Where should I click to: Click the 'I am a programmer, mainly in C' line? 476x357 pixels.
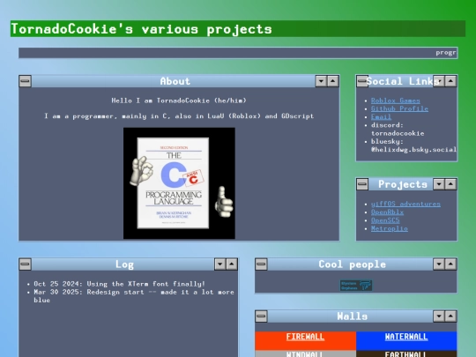(x=179, y=116)
